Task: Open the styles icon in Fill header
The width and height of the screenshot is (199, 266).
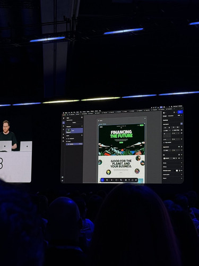Action: (179, 155)
